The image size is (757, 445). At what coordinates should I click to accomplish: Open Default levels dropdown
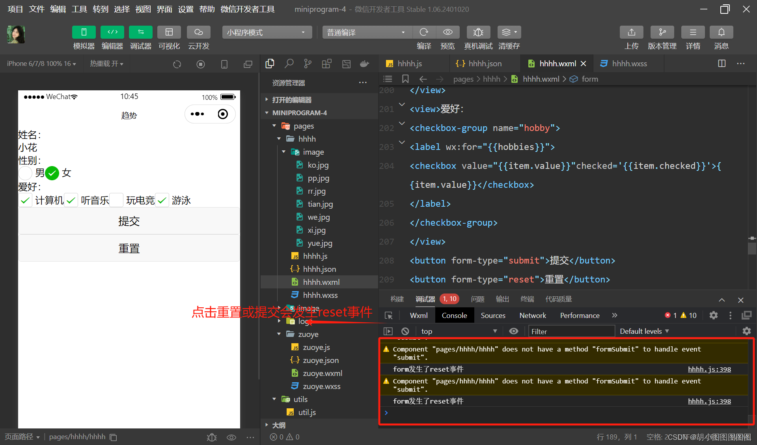[x=644, y=331]
